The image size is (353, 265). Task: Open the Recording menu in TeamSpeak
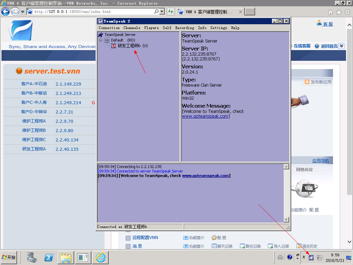click(185, 28)
